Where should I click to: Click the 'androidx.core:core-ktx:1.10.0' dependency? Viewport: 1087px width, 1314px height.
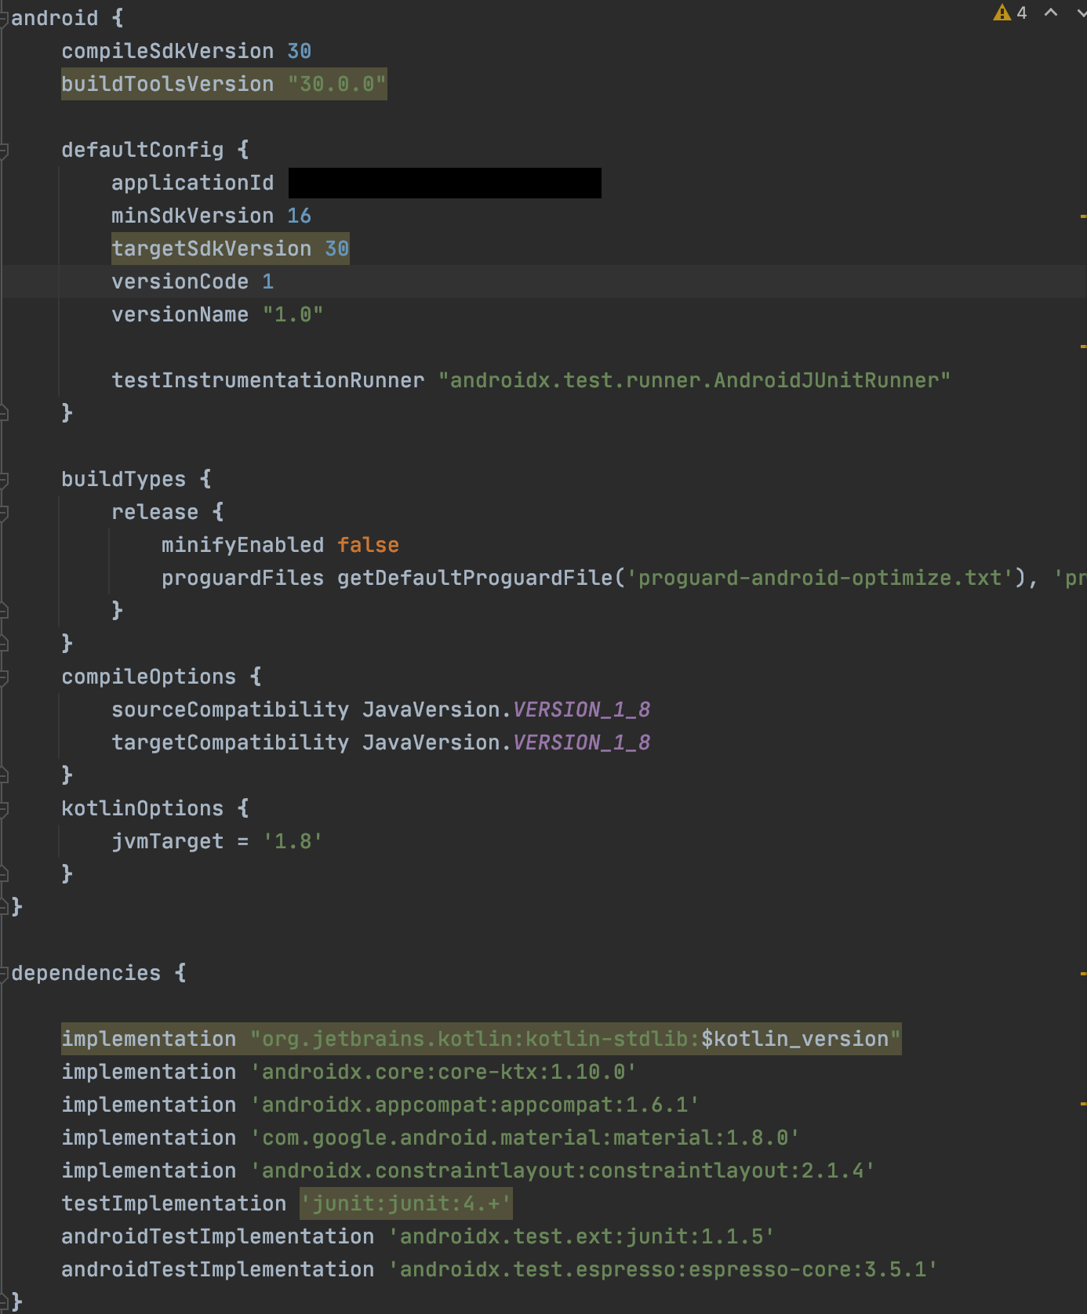coord(444,1072)
